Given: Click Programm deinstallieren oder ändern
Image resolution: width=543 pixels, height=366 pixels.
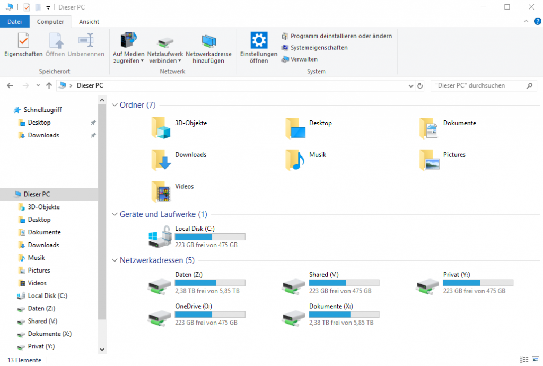Looking at the screenshot, I should point(337,36).
